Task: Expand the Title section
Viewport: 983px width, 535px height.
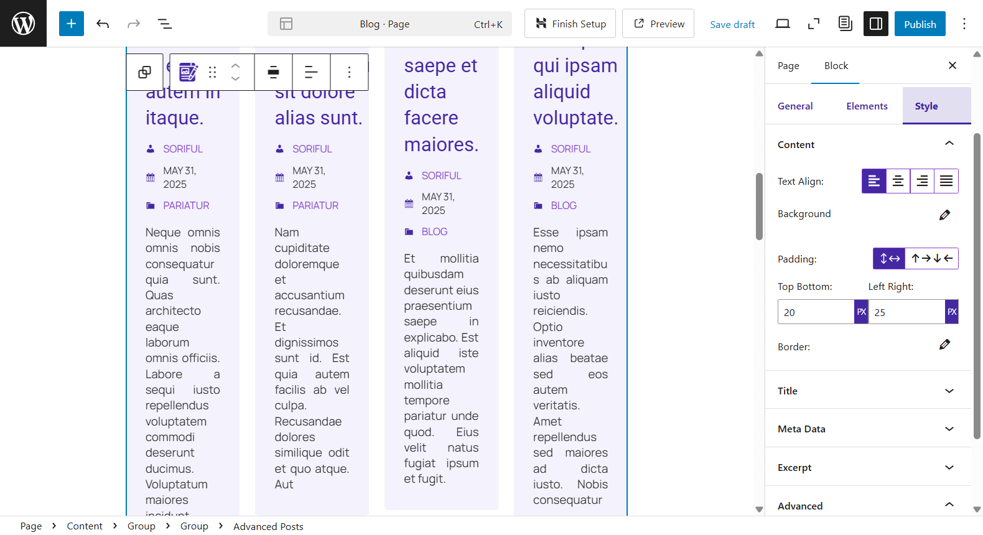Action: tap(868, 391)
